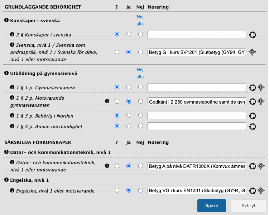269x215 pixels.
Task: Click circular arrows icon for Dator- och kommunikationsteknik row
Action: click(x=253, y=166)
